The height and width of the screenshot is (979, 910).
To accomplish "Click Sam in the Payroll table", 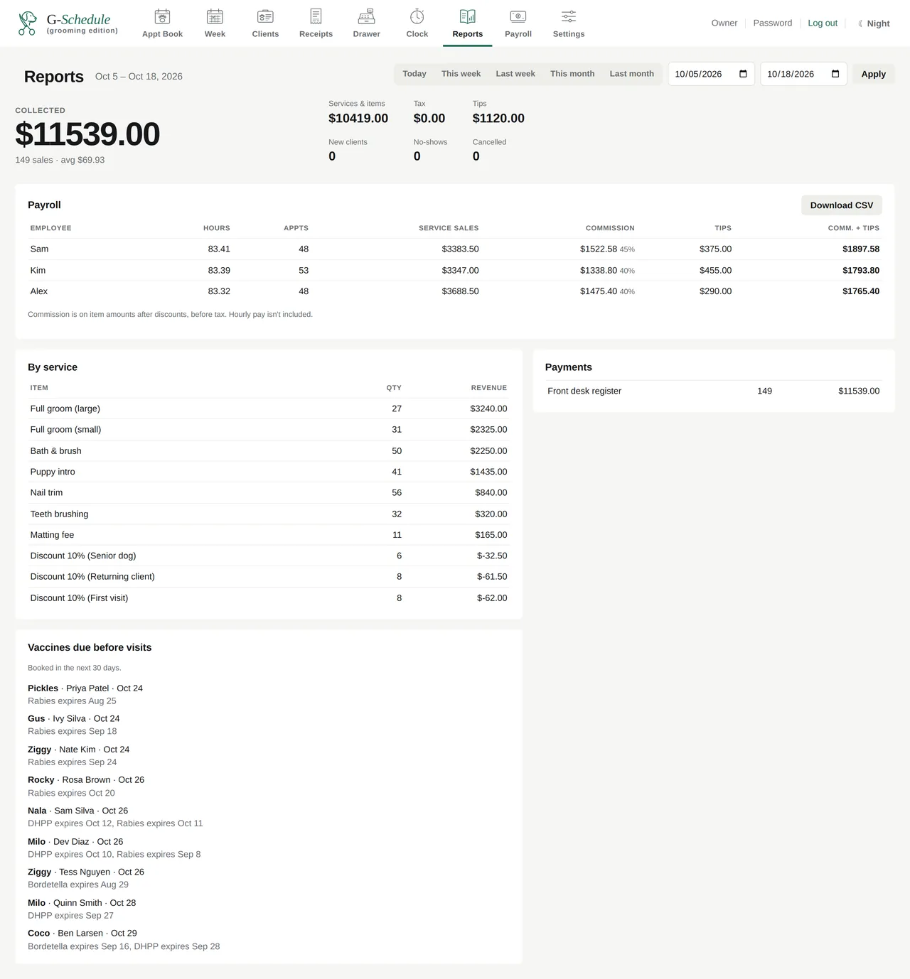I will pyautogui.click(x=39, y=249).
